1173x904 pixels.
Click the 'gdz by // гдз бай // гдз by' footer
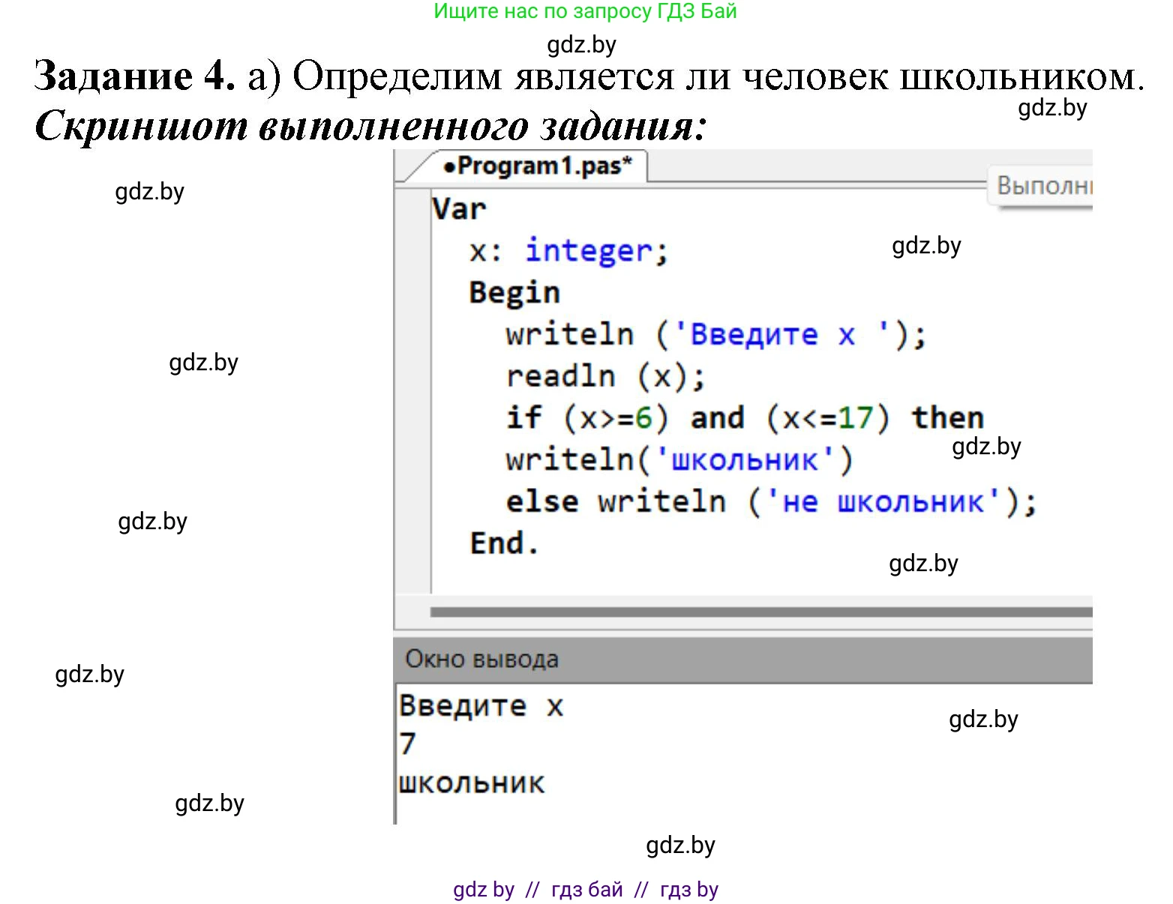586,890
